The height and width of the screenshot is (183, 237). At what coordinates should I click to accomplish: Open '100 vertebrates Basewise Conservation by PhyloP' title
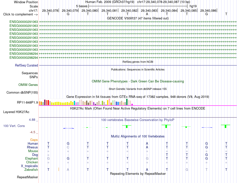tap(138, 120)
